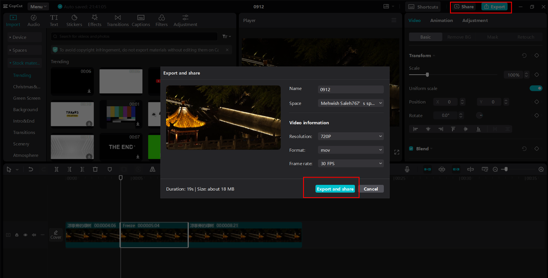Image resolution: width=548 pixels, height=278 pixels.
Task: Select the Mask sub-tab
Action: tap(492, 37)
